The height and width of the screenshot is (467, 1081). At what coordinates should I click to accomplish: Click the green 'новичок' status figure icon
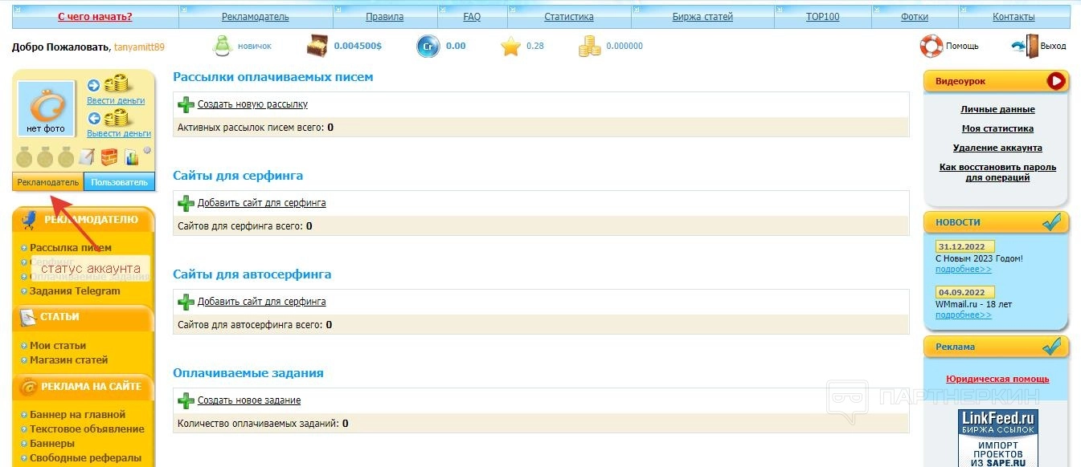click(x=222, y=46)
